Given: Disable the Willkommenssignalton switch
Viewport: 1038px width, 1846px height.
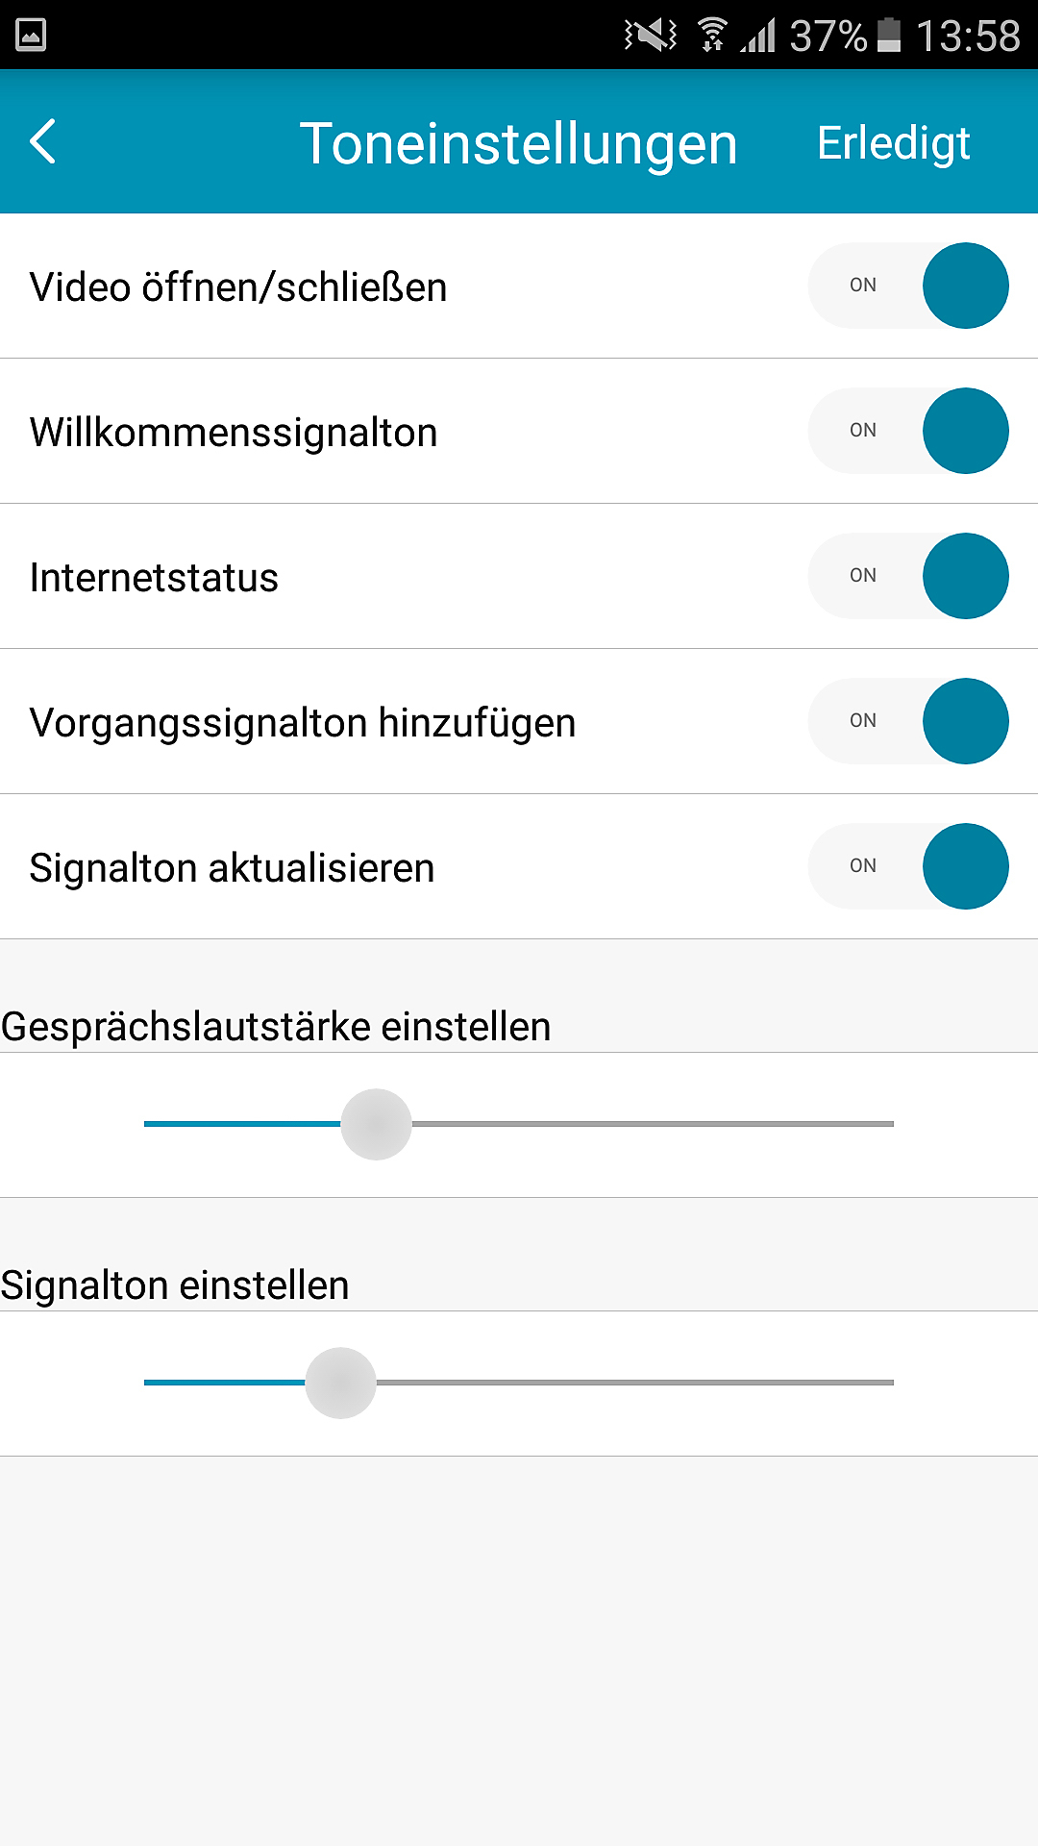Looking at the screenshot, I should [908, 431].
